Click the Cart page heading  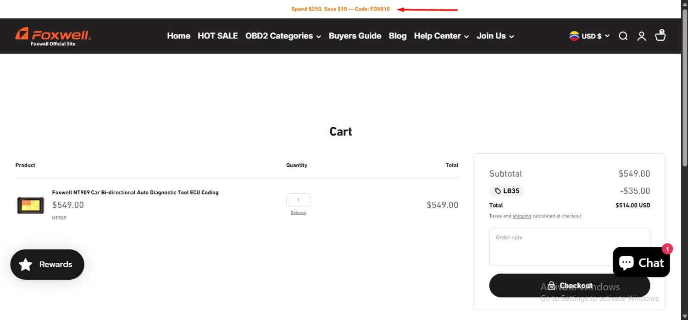(x=341, y=131)
